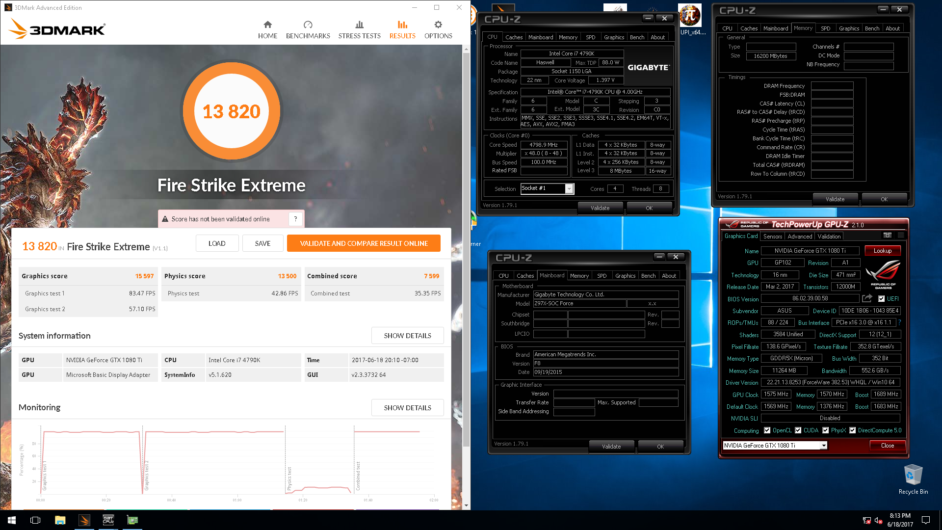Show details for System information

point(407,336)
